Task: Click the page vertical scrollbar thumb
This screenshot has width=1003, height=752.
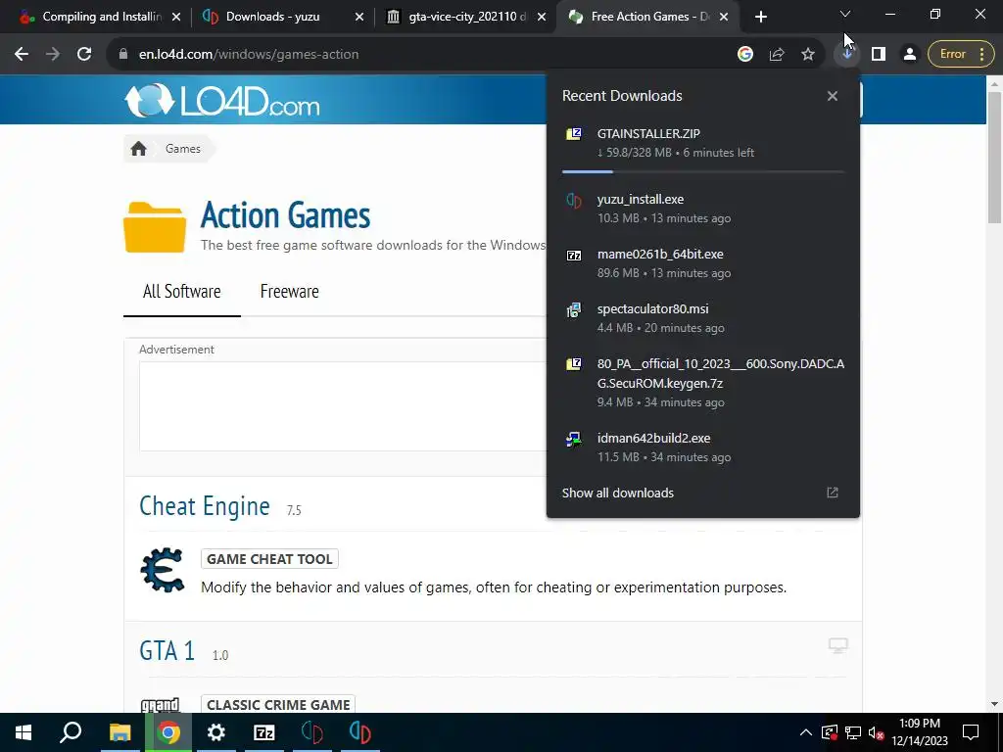Action: [994, 158]
